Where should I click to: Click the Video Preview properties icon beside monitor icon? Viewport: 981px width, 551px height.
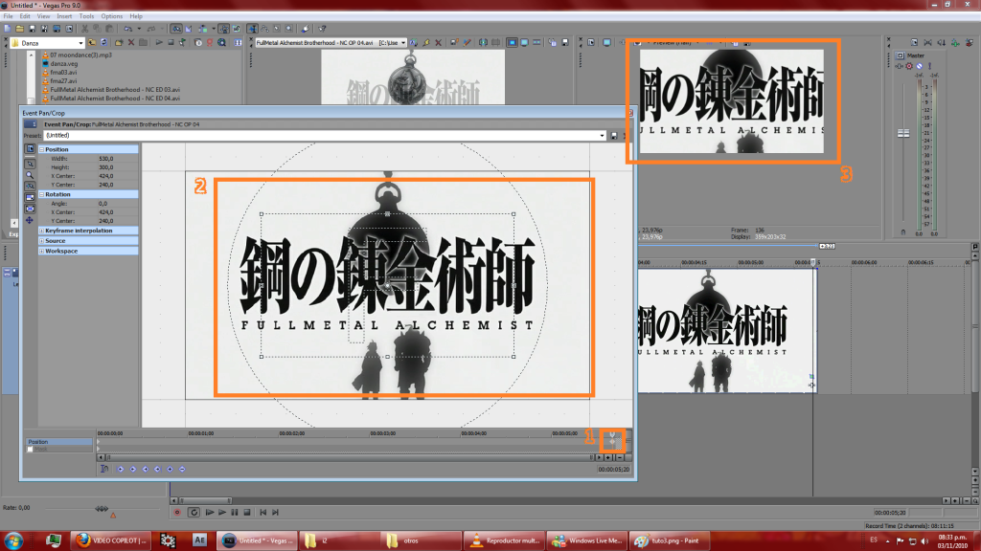591,43
